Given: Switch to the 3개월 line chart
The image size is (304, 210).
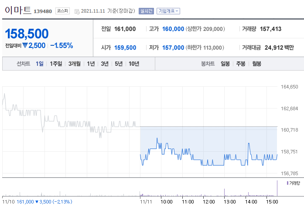Looking at the screenshot, I should [75, 64].
